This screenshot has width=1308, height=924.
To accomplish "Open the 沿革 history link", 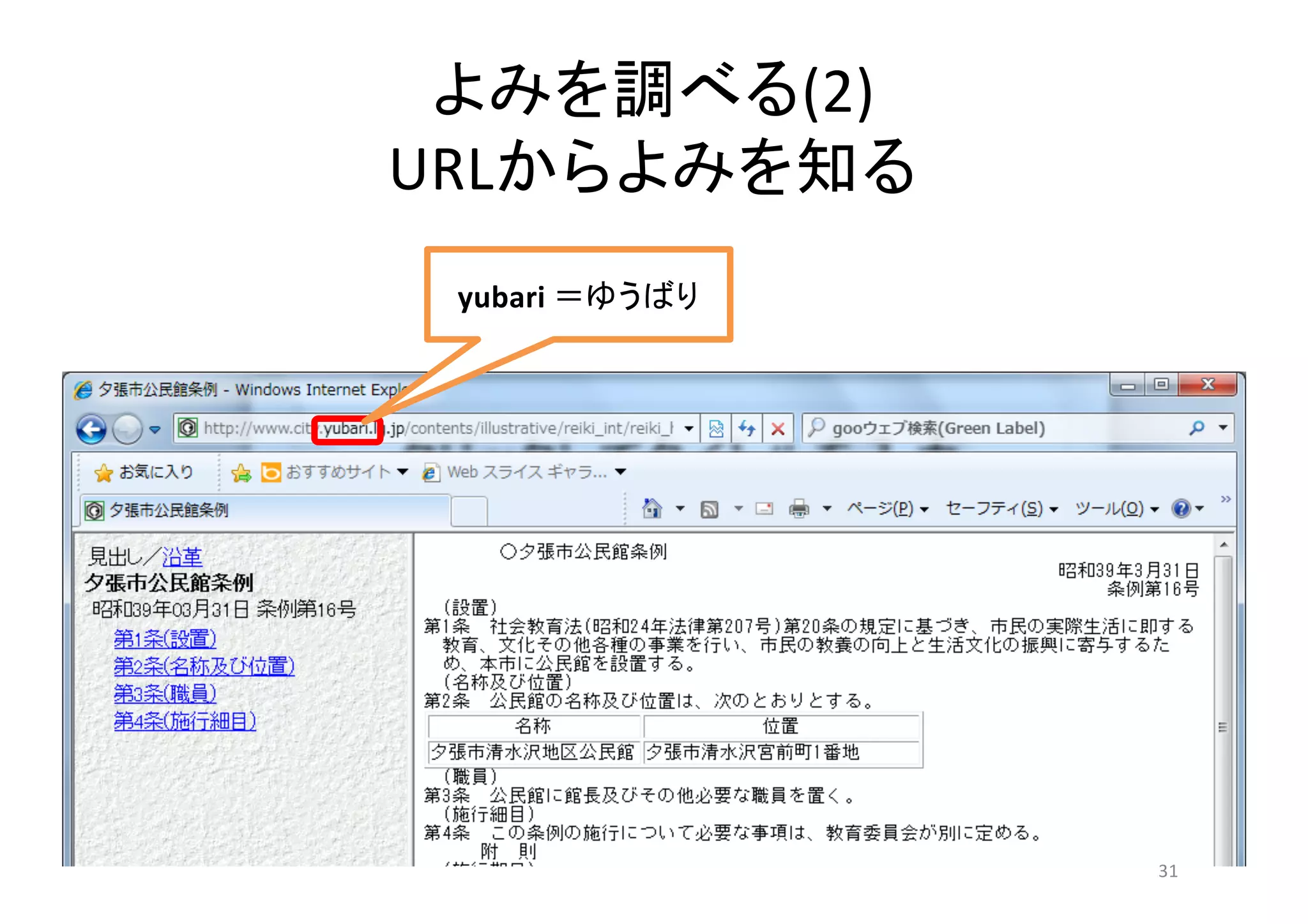I will (x=182, y=557).
